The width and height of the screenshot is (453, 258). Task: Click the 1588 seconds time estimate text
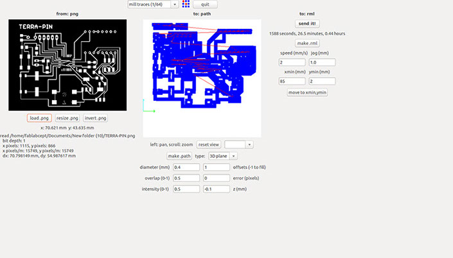click(307, 33)
